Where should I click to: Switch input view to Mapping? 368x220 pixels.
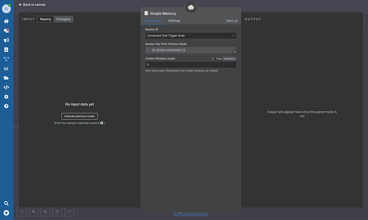45,19
